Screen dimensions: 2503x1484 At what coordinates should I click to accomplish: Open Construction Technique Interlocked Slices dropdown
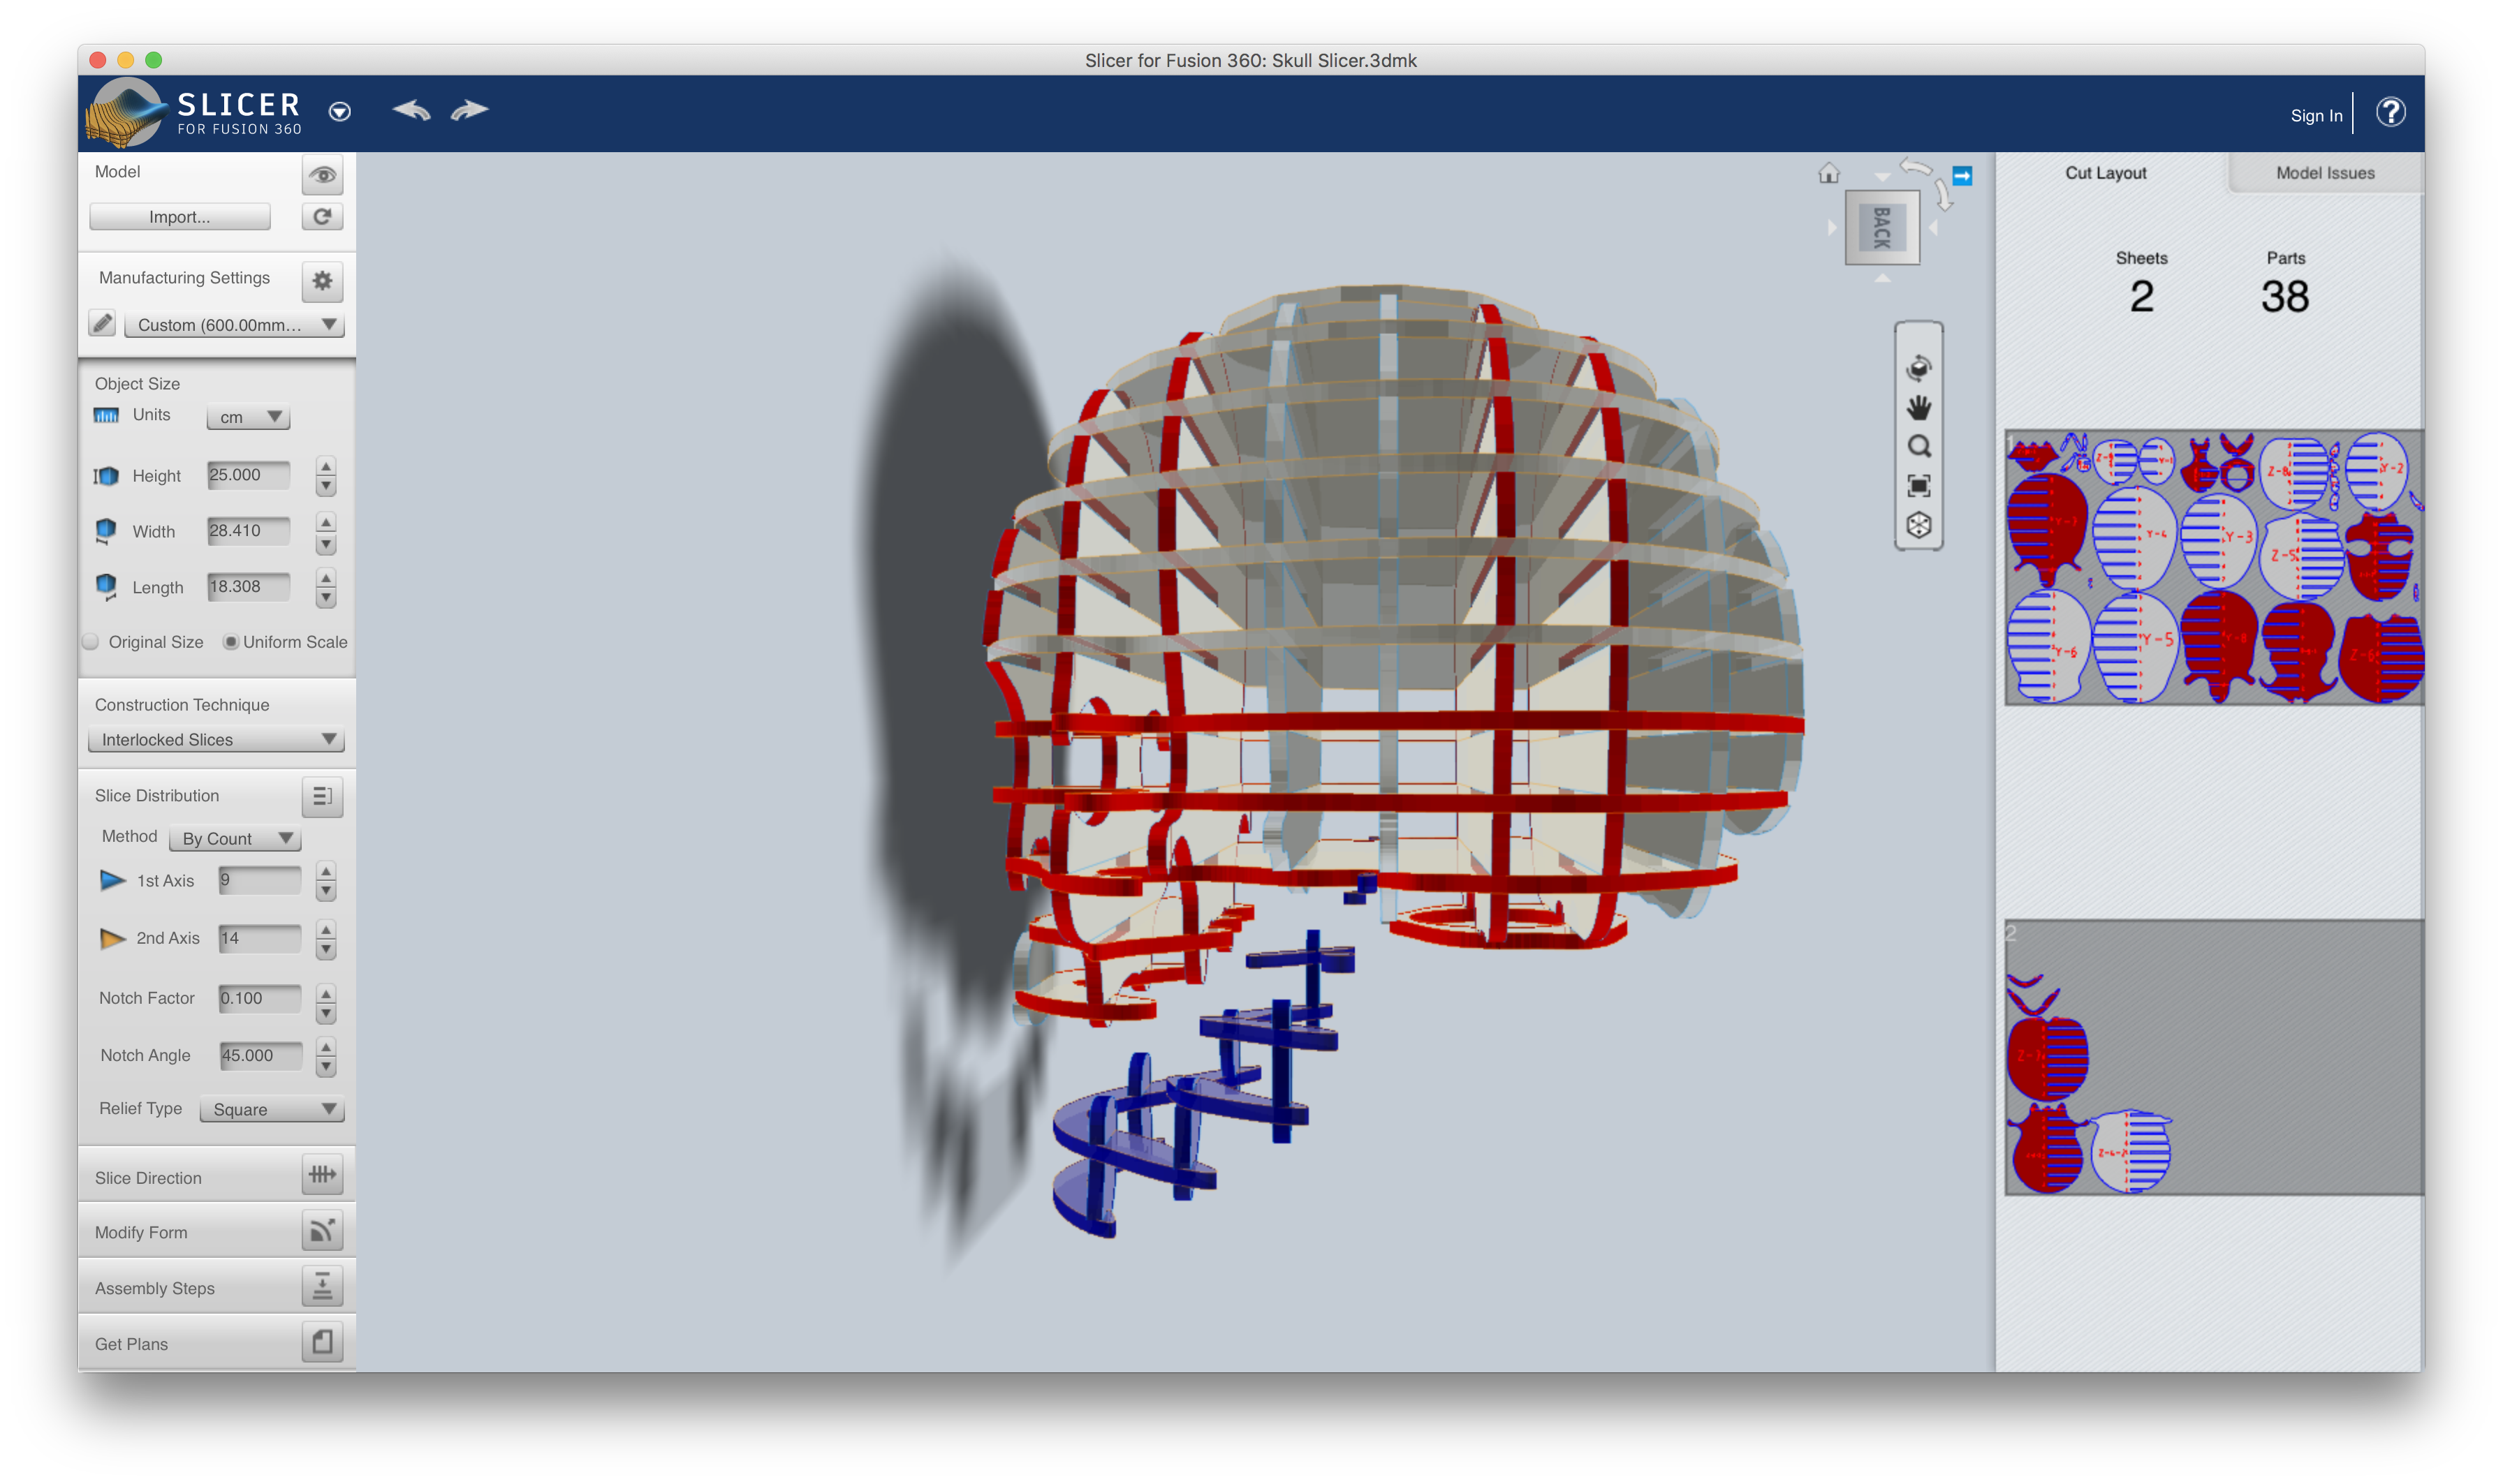coord(216,740)
